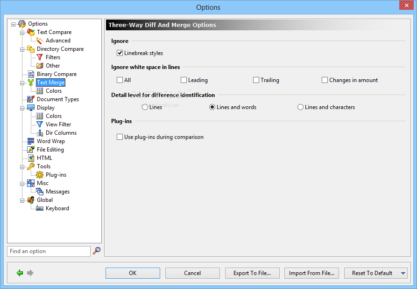The image size is (417, 289).
Task: Collapse the Display node
Action: click(x=22, y=109)
